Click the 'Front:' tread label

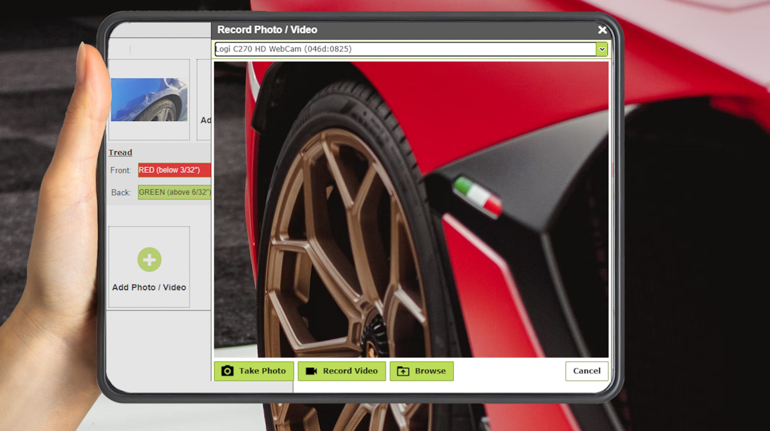(120, 170)
